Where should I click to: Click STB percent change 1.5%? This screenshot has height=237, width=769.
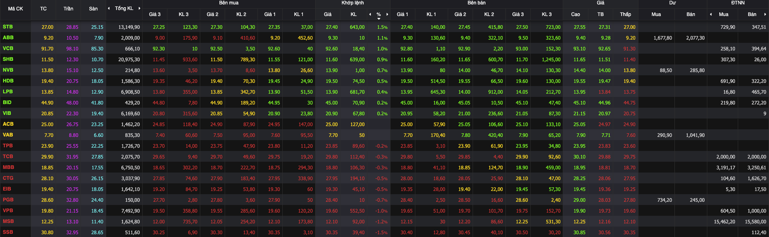pyautogui.click(x=382, y=27)
